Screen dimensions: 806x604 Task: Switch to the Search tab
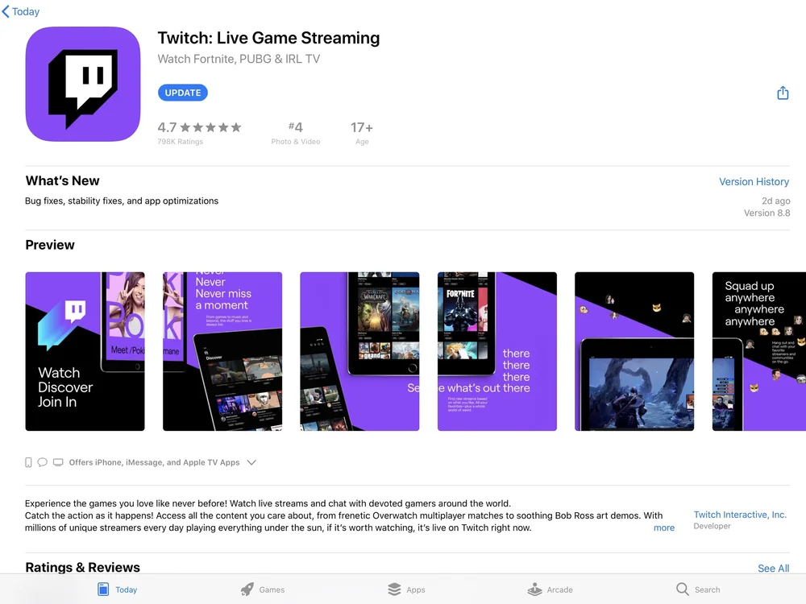(698, 590)
